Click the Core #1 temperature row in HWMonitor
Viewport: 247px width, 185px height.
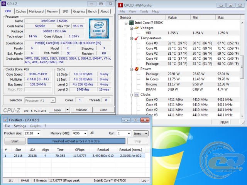(192, 48)
